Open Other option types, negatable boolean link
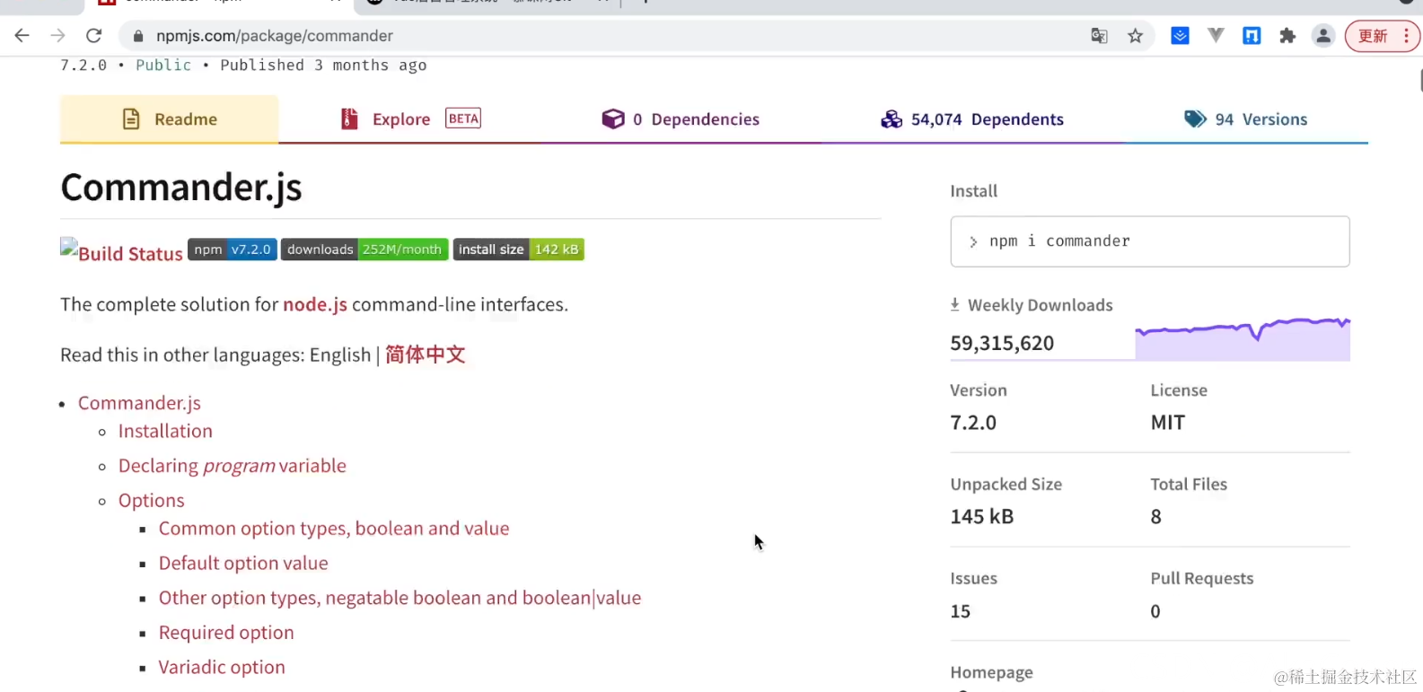 (400, 598)
